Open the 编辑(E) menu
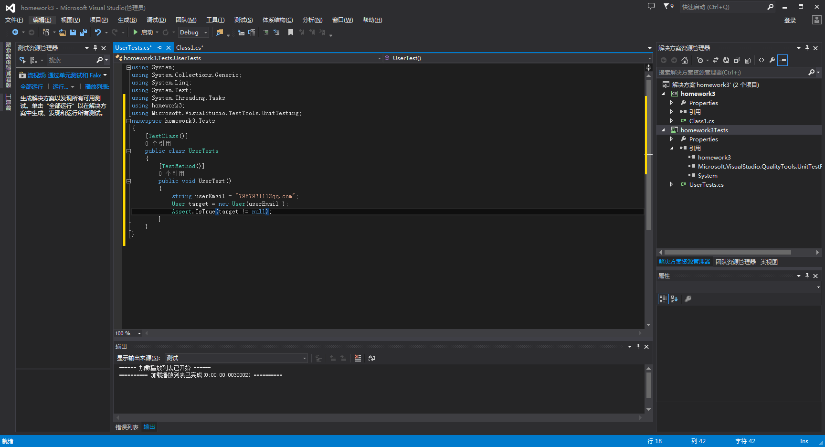Viewport: 825px width, 447px height. point(42,20)
